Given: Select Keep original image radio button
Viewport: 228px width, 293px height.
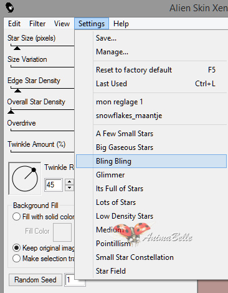Looking at the screenshot, I should point(16,248).
